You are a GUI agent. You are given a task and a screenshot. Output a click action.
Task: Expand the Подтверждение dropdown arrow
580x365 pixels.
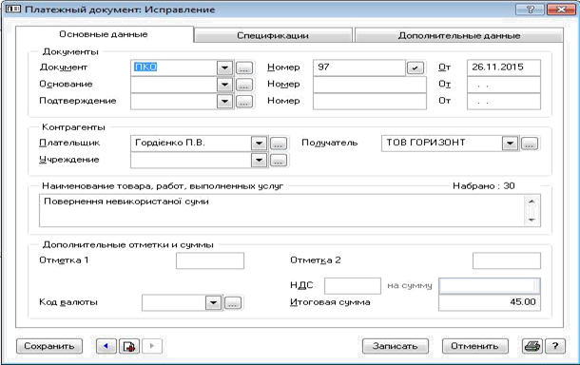pos(224,102)
